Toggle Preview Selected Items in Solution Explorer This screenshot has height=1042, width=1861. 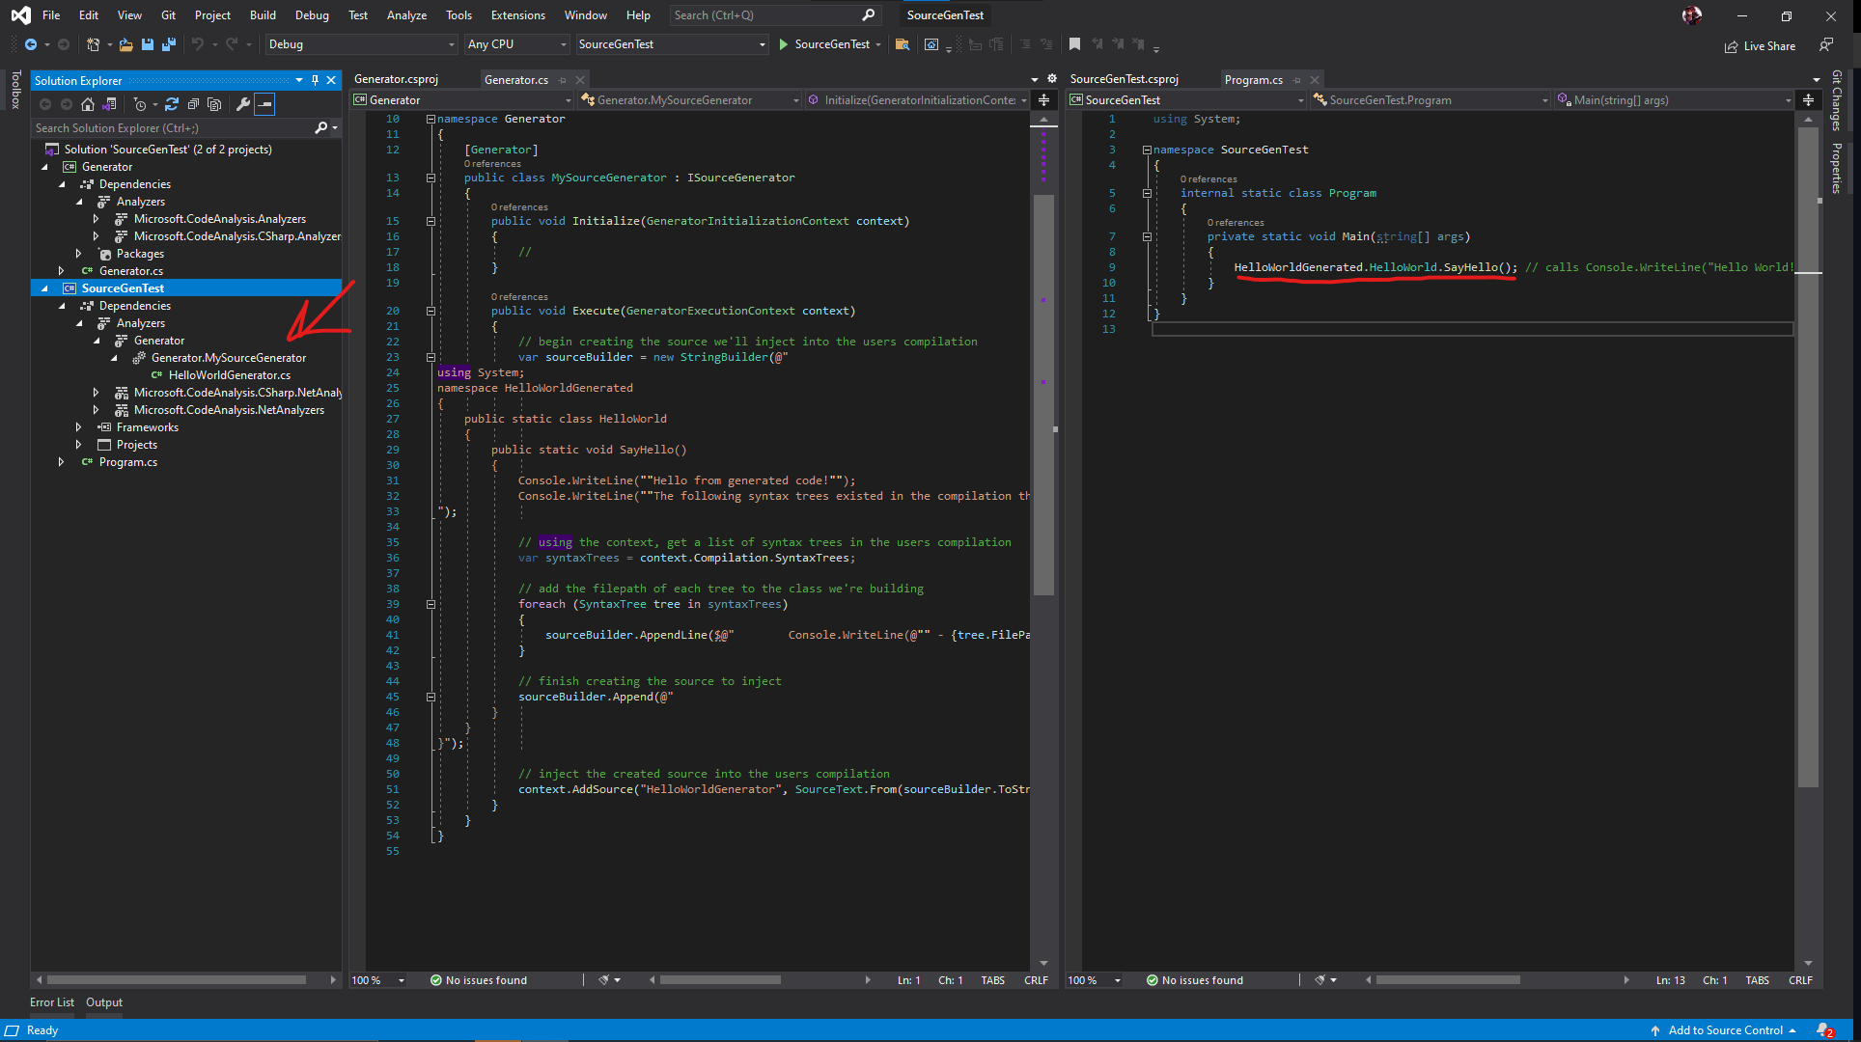[264, 104]
